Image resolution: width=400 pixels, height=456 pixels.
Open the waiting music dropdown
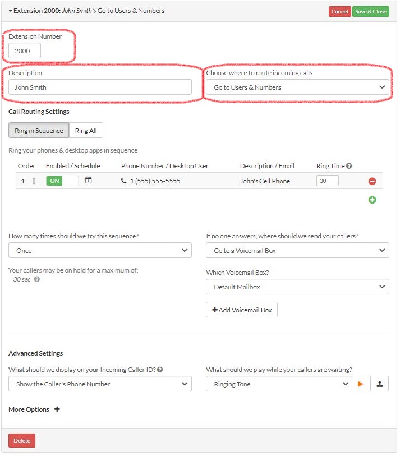pos(279,384)
